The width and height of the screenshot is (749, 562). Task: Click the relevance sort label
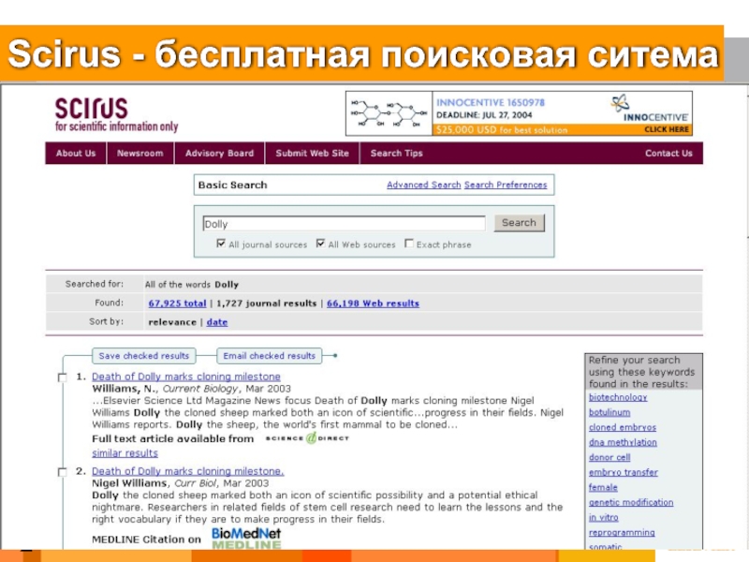pyautogui.click(x=172, y=322)
